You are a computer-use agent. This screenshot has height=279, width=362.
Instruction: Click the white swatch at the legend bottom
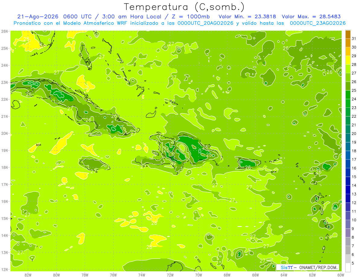(348, 267)
